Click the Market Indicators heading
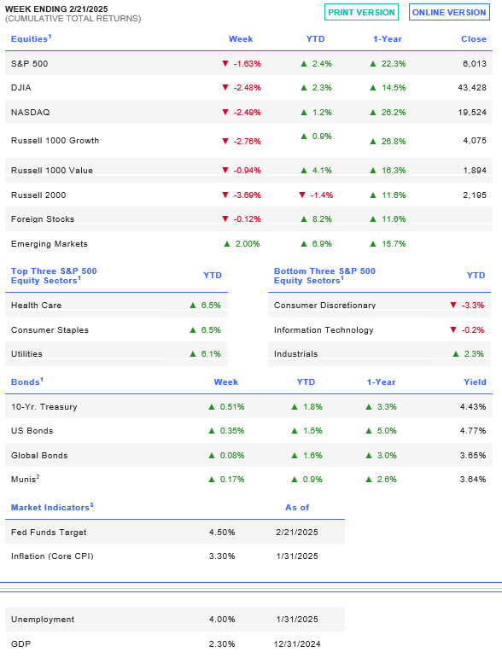The height and width of the screenshot is (658, 502). click(x=52, y=507)
